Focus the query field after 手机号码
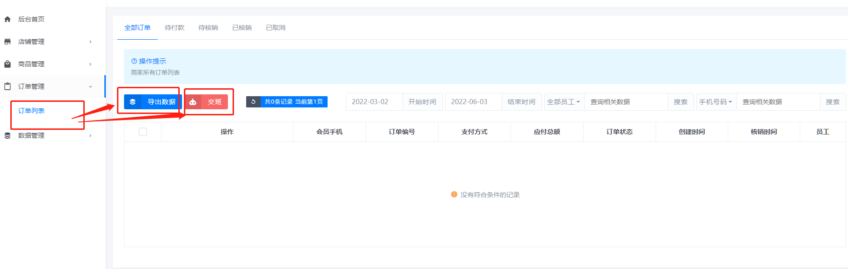This screenshot has width=848, height=269. tap(778, 102)
